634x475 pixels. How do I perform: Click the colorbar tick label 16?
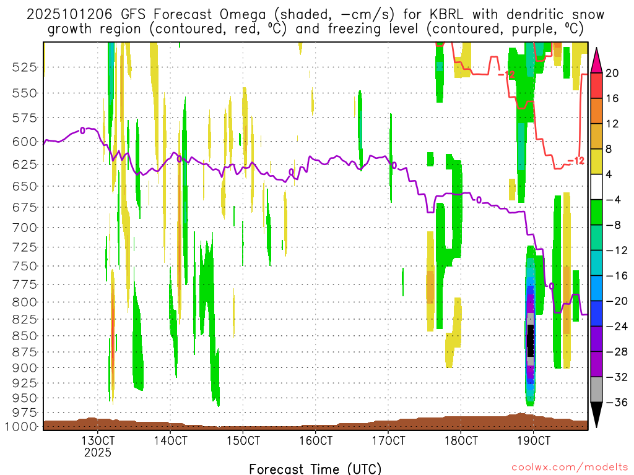[612, 98]
